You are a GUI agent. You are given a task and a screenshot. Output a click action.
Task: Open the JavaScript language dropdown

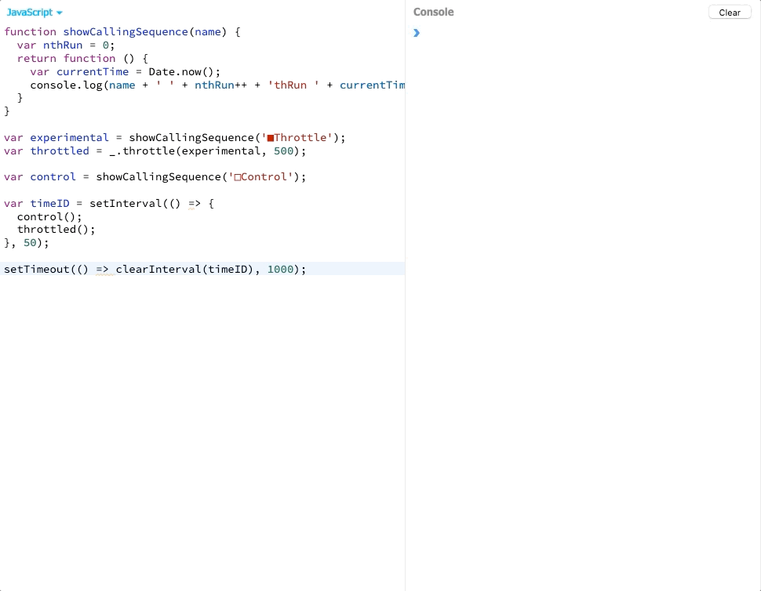point(34,13)
